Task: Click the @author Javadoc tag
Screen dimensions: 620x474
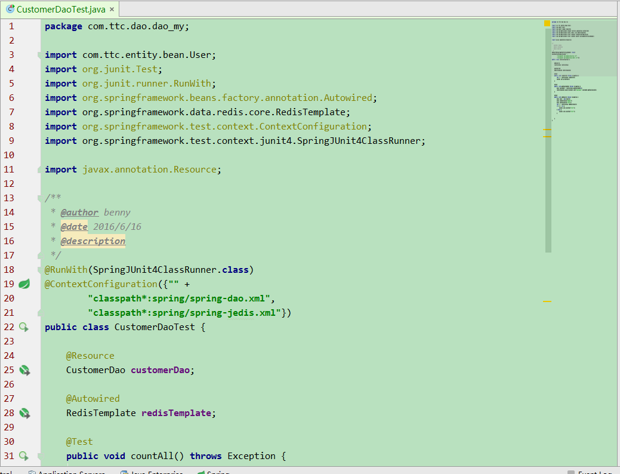Action: [x=79, y=213]
